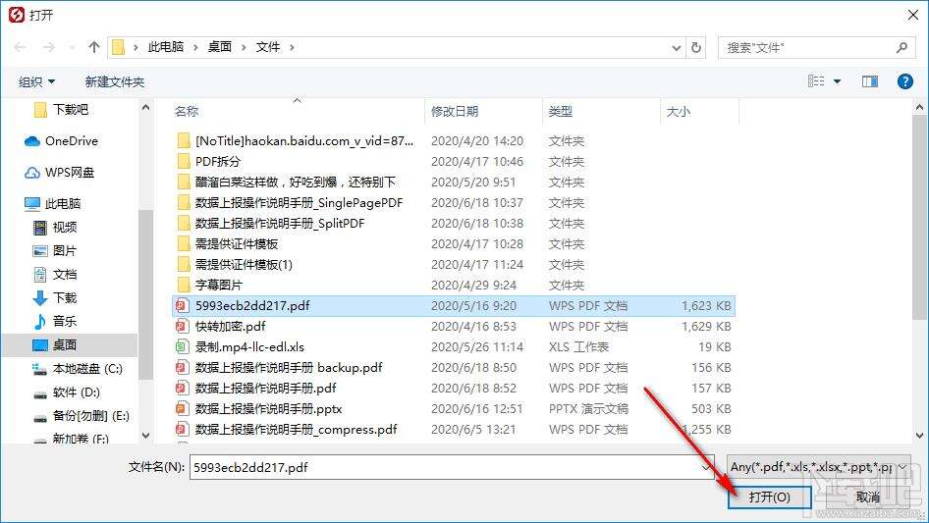
Task: Open 图片 folder in sidebar
Action: (55, 250)
